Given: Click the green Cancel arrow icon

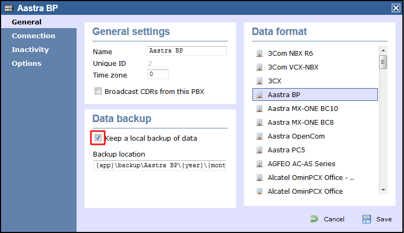Looking at the screenshot, I should tap(314, 219).
